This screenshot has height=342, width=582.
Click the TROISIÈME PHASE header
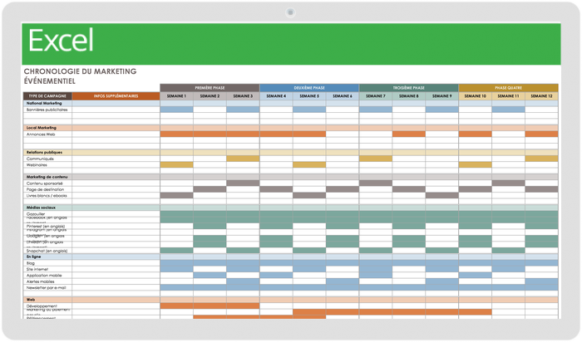408,87
